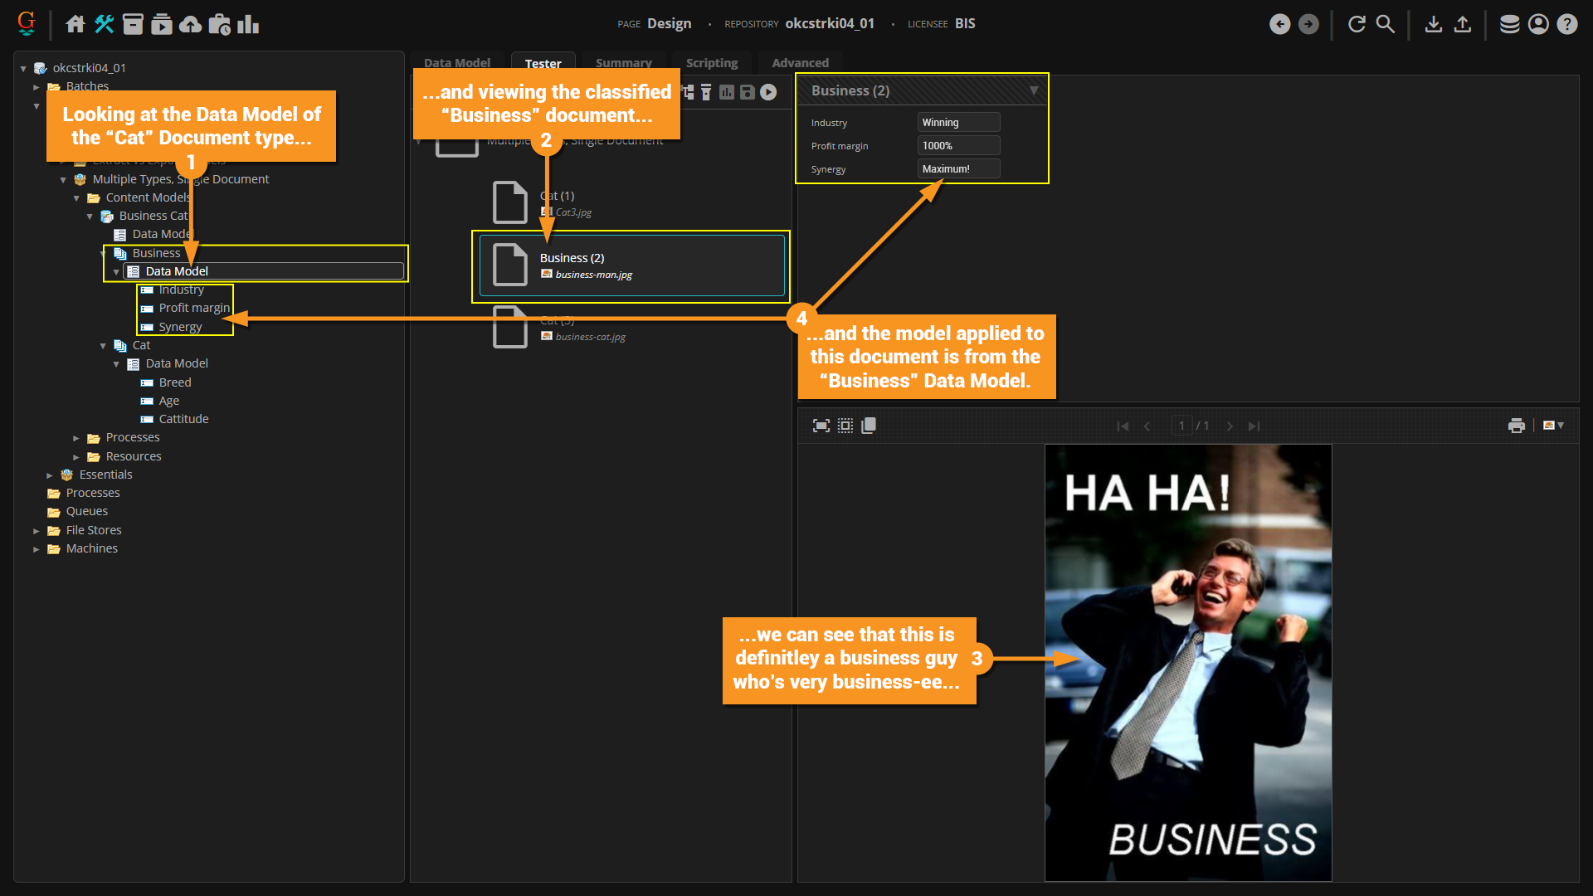Expand the File Stores folder
The height and width of the screenshot is (896, 1593).
tap(37, 531)
